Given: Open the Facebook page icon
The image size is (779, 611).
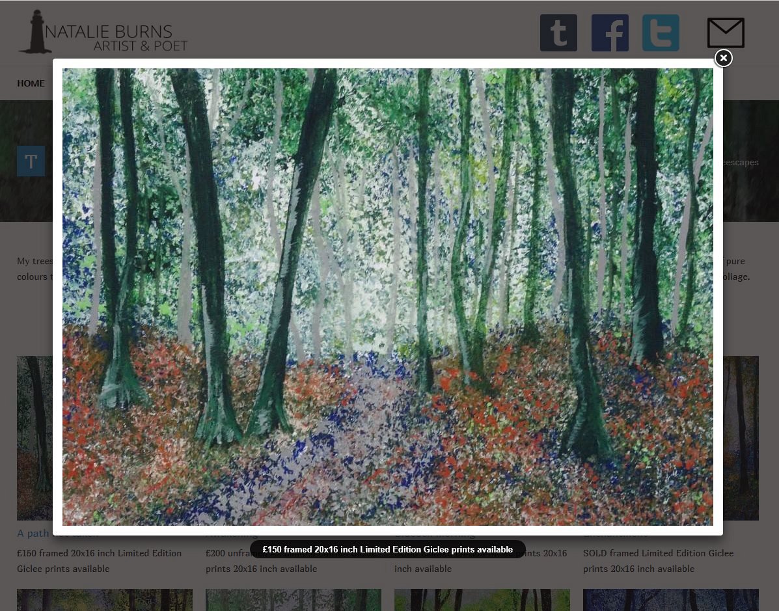Looking at the screenshot, I should [610, 33].
